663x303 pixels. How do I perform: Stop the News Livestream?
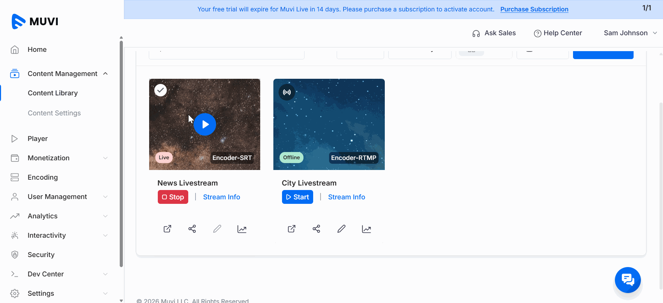click(x=173, y=197)
